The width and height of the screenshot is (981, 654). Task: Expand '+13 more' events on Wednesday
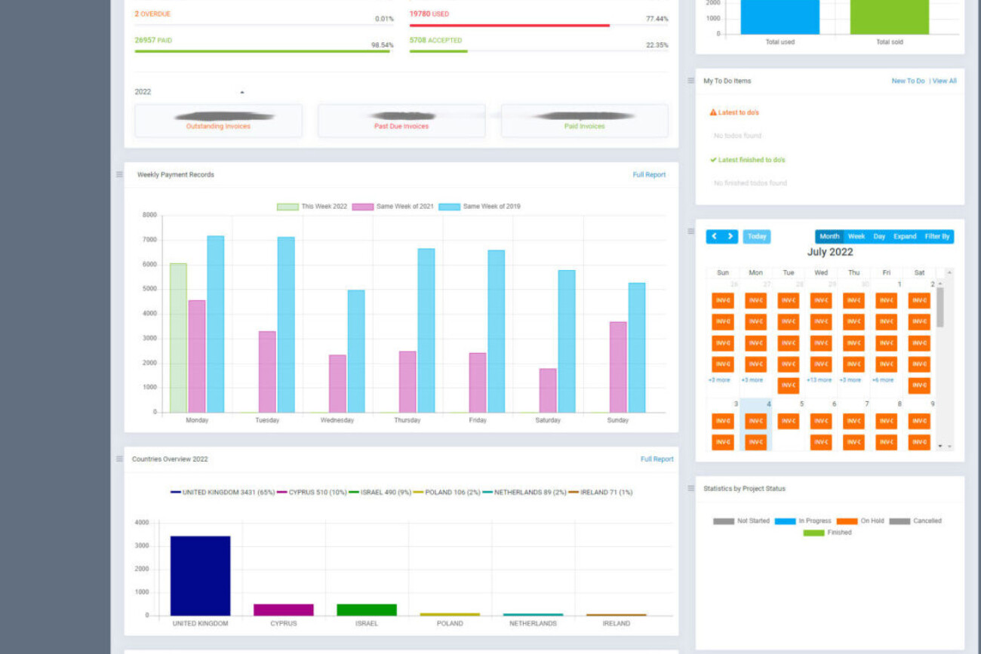click(x=819, y=380)
